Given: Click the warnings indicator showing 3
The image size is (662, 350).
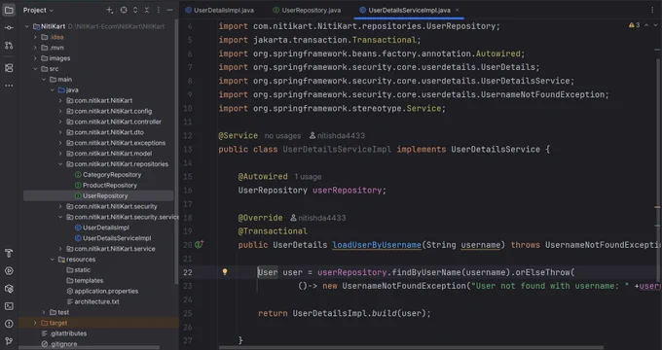Looking at the screenshot, I should 634,25.
